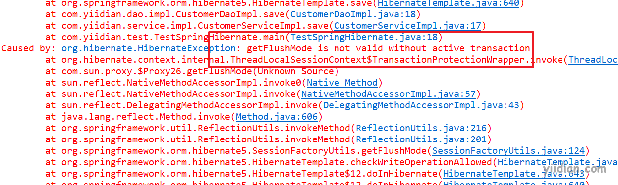Open the ReflectionUtils.java:201 link
The height and width of the screenshot is (185, 618).
point(421,139)
